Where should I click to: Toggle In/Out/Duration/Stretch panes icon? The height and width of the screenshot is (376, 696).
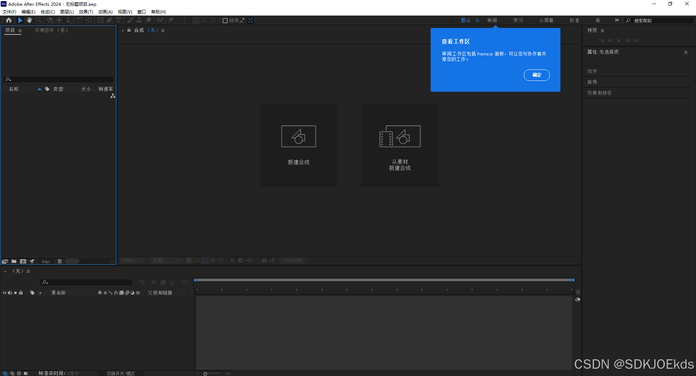(19, 373)
